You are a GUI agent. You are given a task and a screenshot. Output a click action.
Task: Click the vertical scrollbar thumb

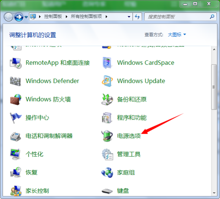pos(214,87)
